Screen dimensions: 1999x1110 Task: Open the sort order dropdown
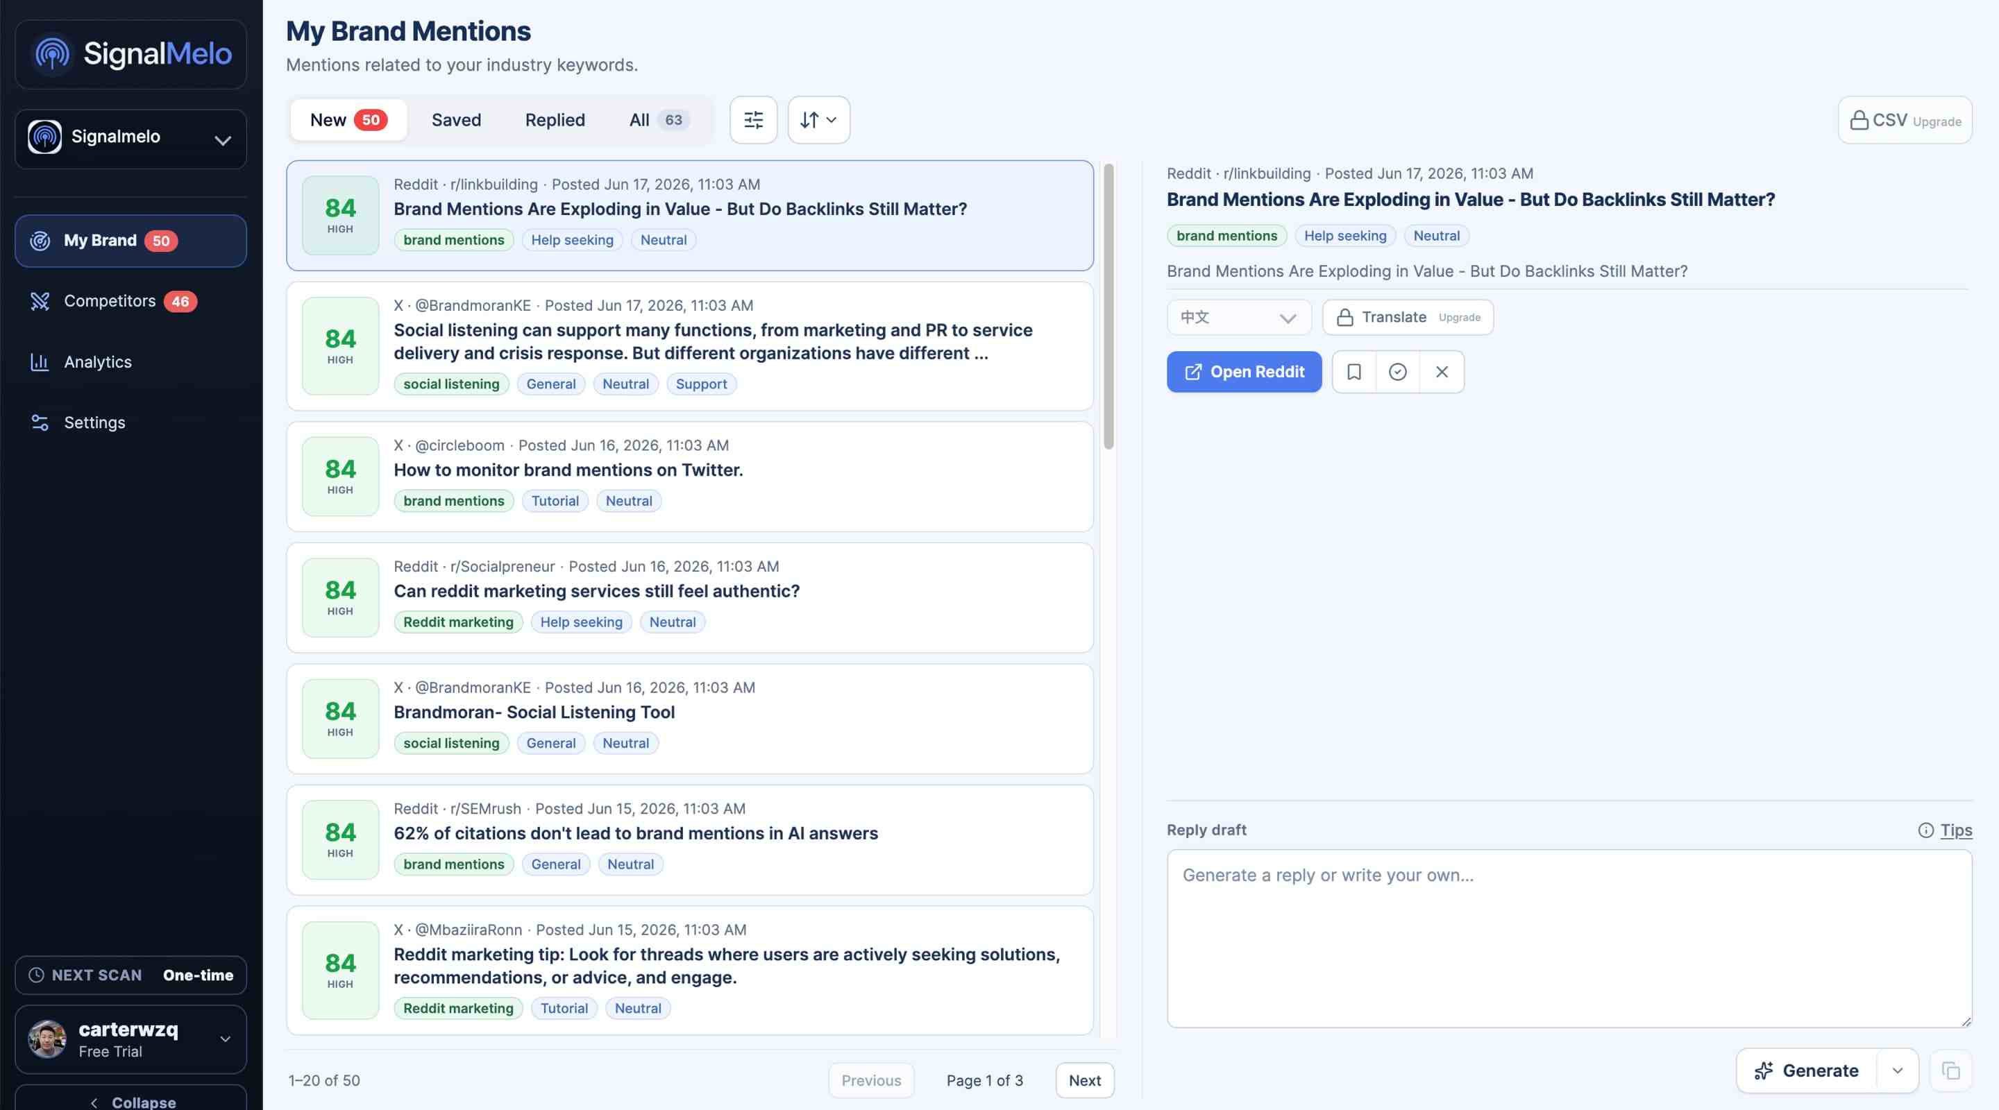point(819,120)
